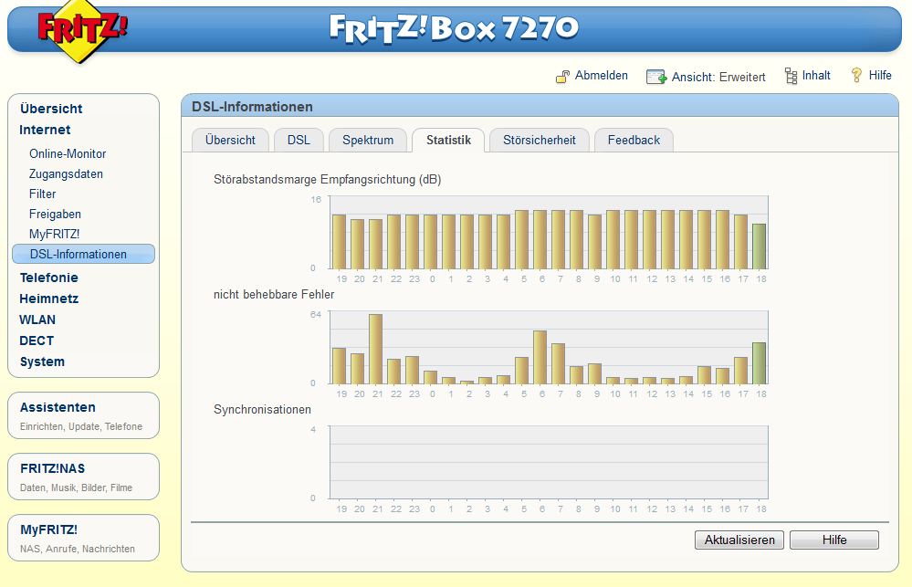Expand the DECT menu section

(x=37, y=341)
